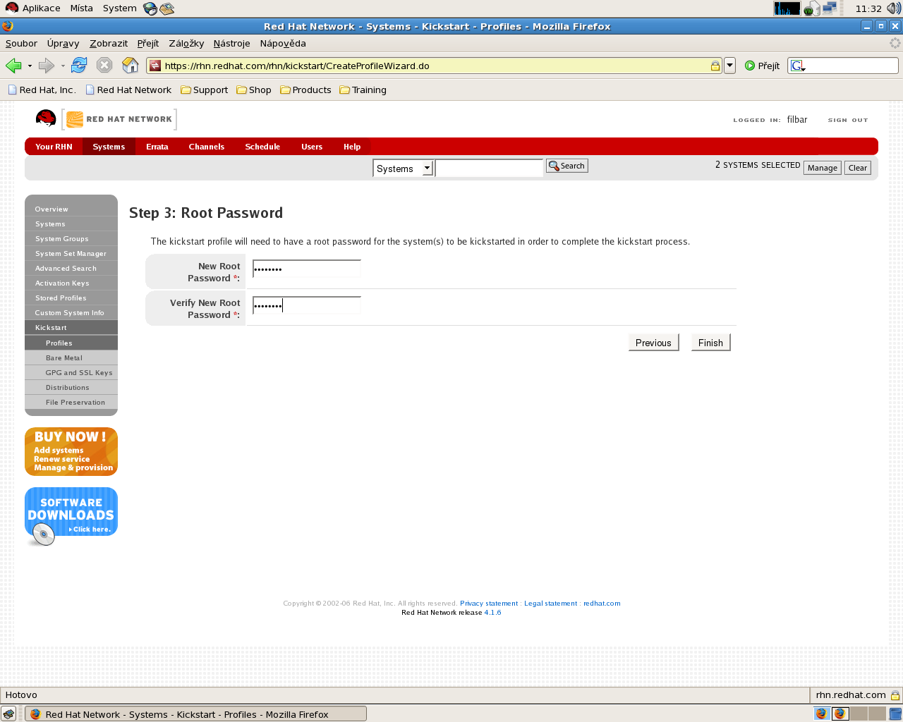Open File Preservation sidebar link

click(x=71, y=402)
